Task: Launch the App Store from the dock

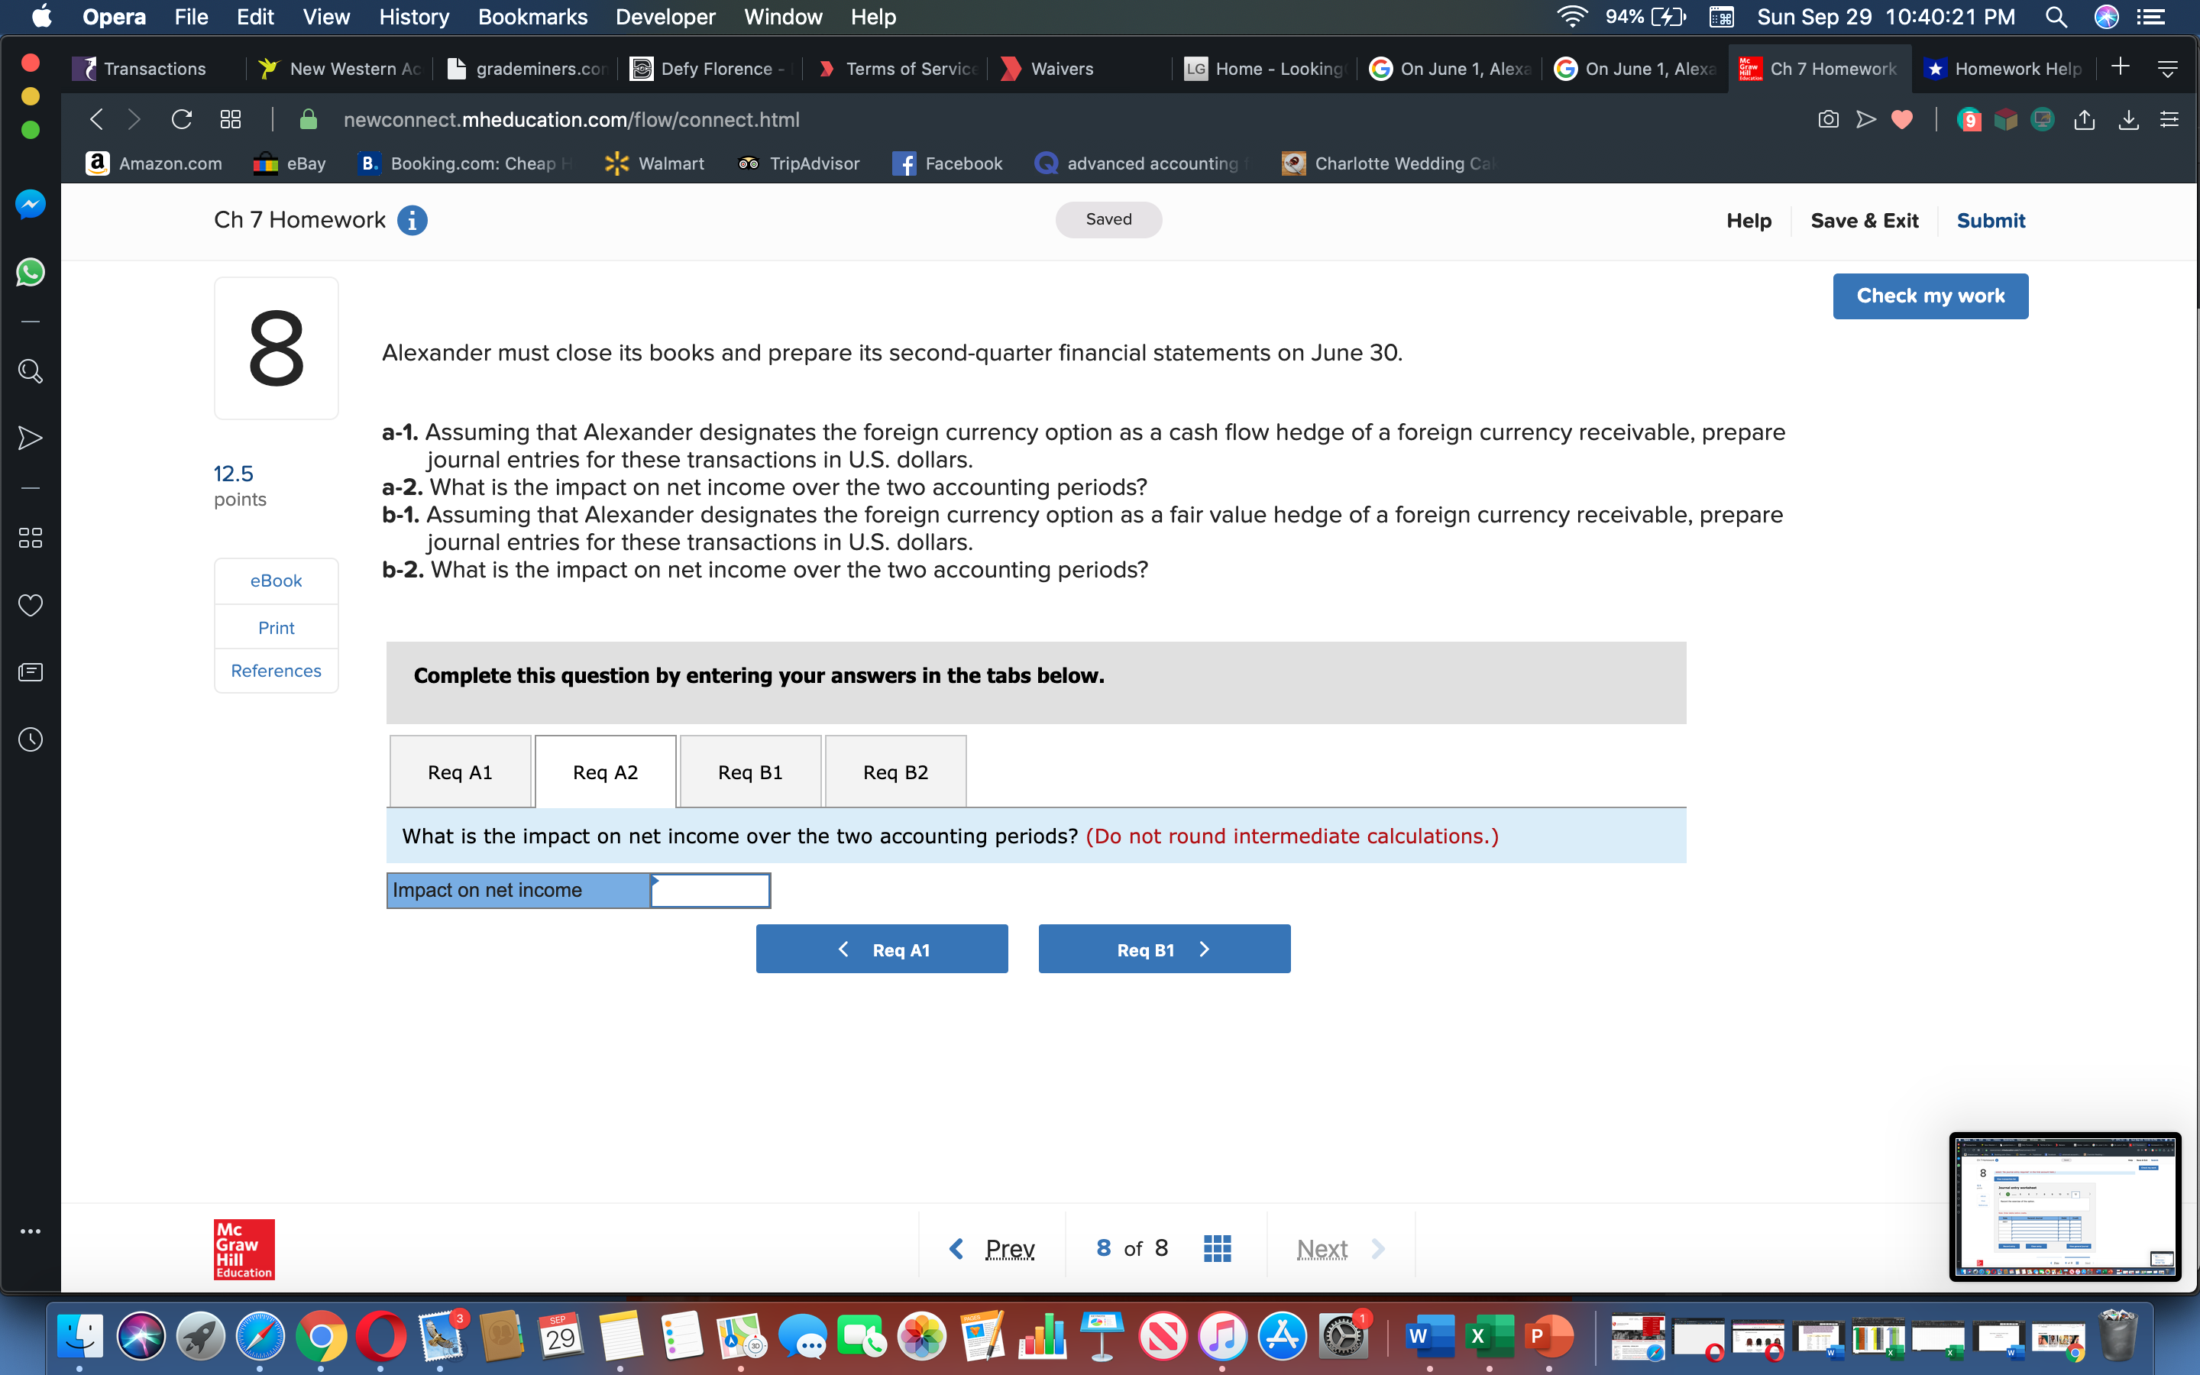Action: click(1282, 1337)
